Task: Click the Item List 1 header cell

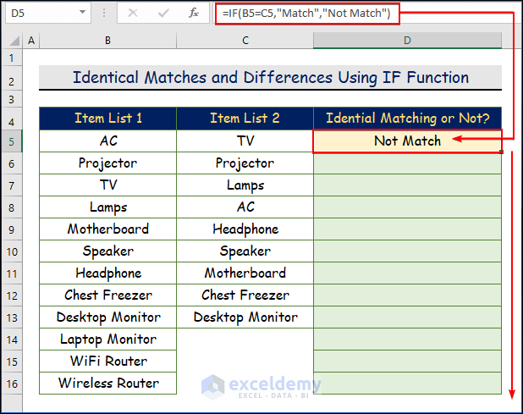Action: 108,119
